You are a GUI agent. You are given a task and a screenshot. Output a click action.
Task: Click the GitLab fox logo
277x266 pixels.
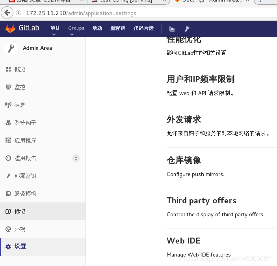[10, 28]
